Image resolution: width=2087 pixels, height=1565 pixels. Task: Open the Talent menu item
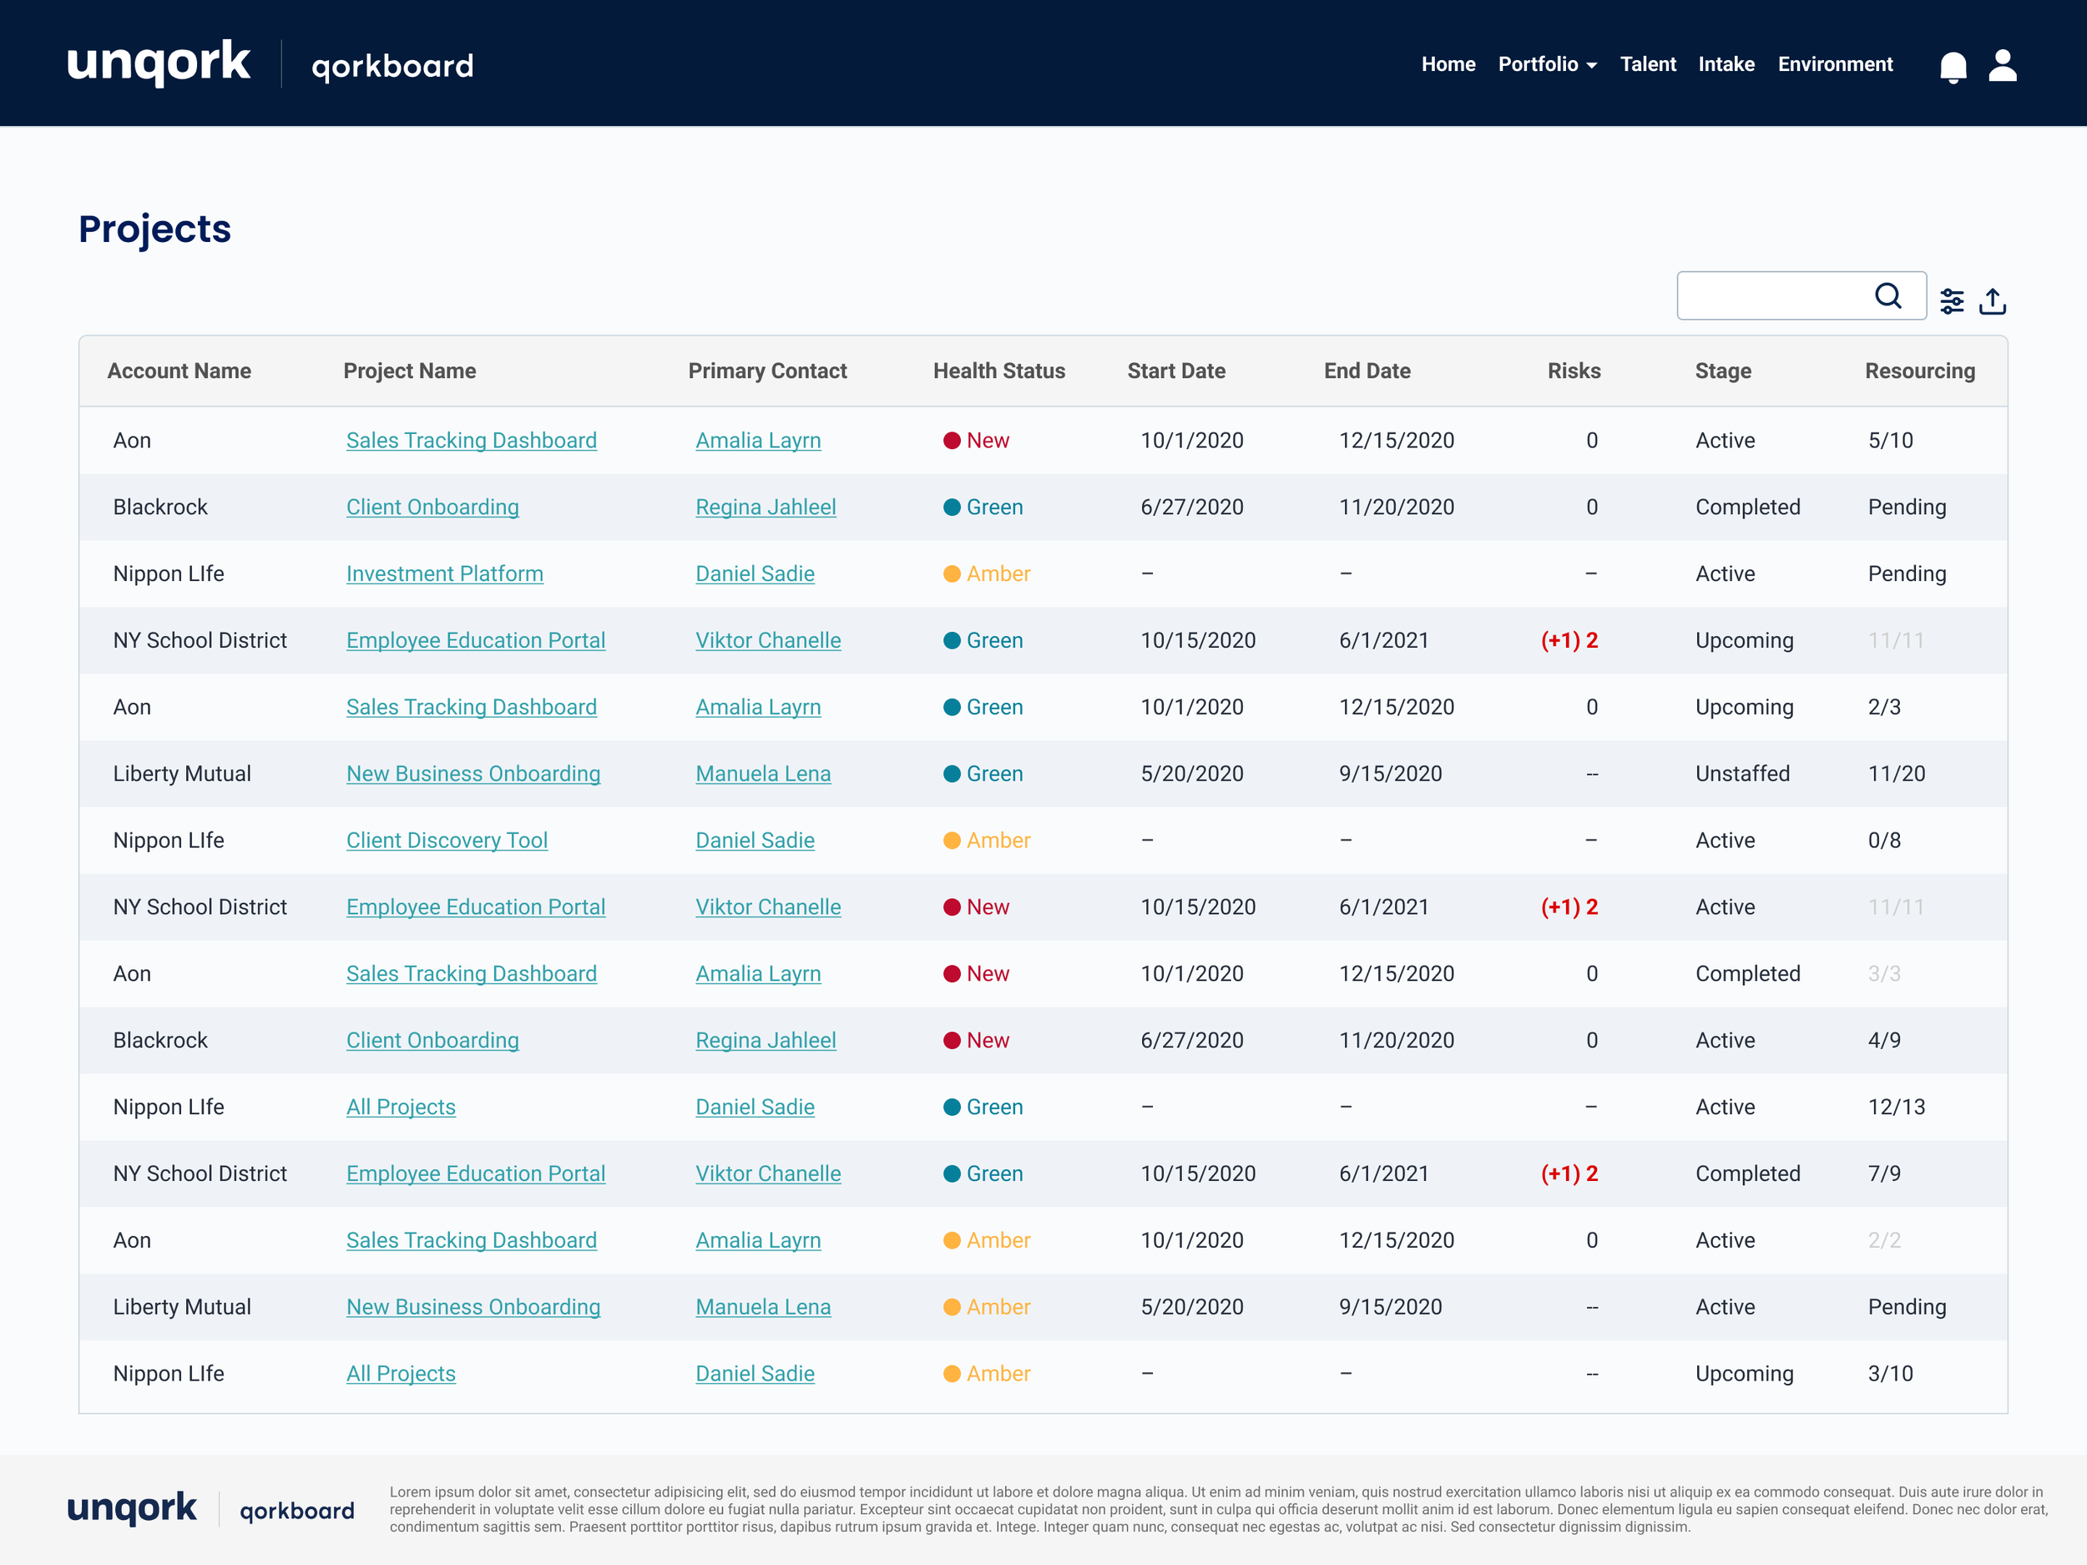coord(1647,64)
